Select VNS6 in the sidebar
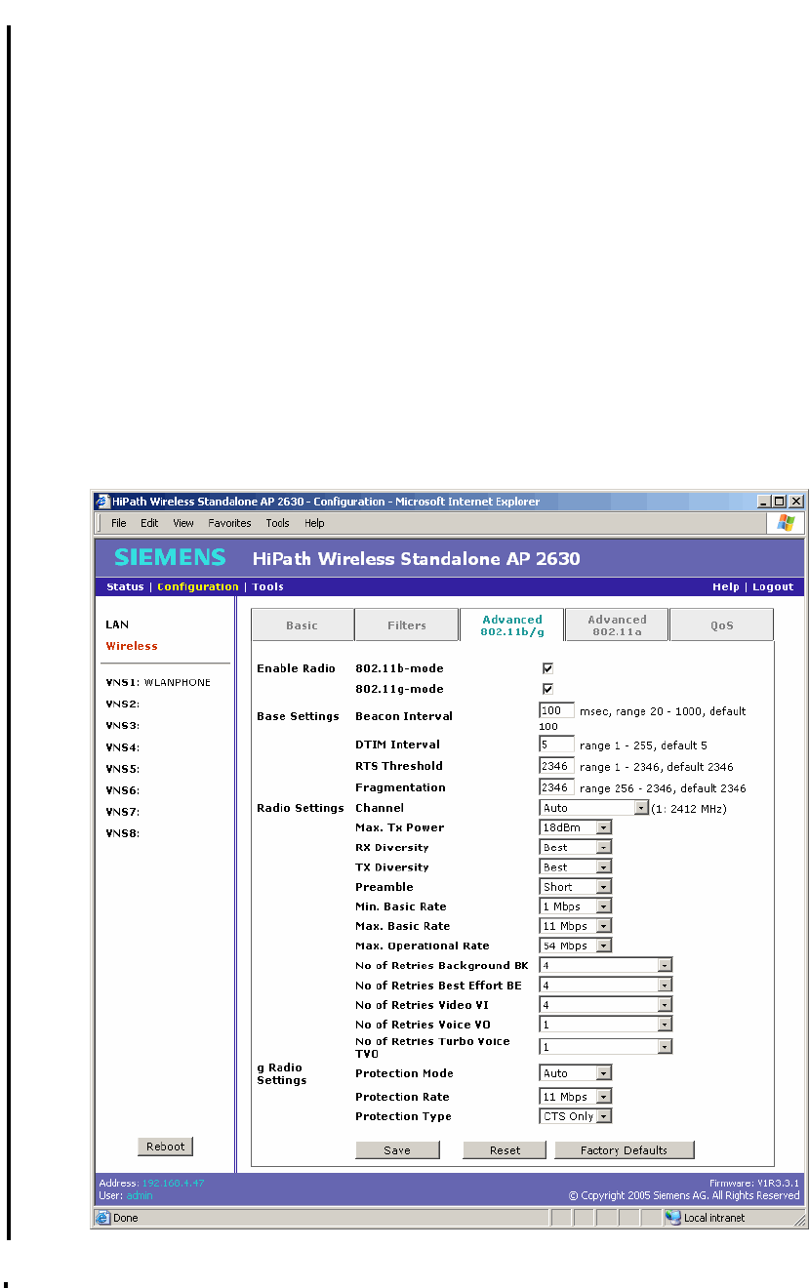 pyautogui.click(x=123, y=790)
